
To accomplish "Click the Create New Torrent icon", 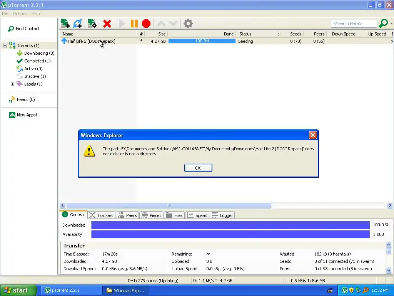I will point(92,24).
